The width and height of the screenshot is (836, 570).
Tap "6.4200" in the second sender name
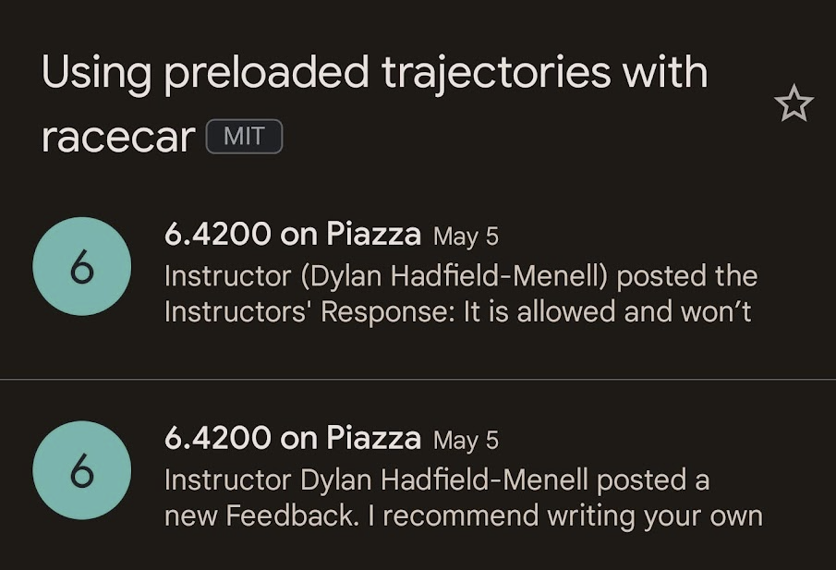pos(218,438)
